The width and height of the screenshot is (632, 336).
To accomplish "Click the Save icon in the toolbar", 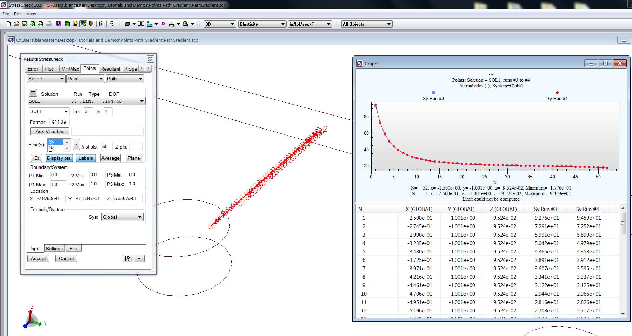I will [25, 24].
